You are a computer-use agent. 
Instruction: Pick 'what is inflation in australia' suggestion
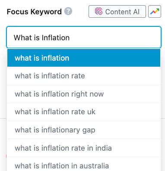tap(84, 165)
